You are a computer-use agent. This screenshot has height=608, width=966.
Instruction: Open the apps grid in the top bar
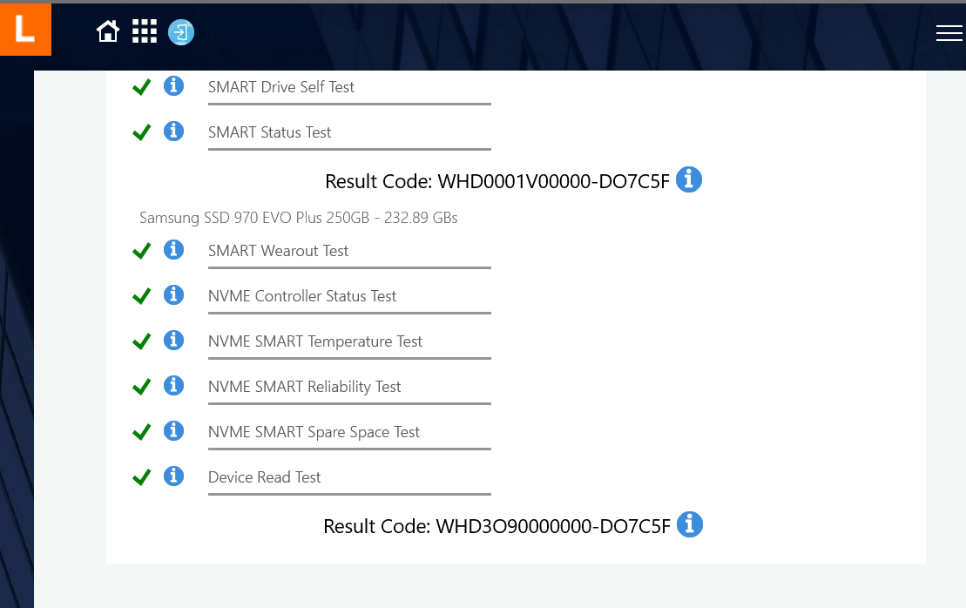[x=144, y=31]
